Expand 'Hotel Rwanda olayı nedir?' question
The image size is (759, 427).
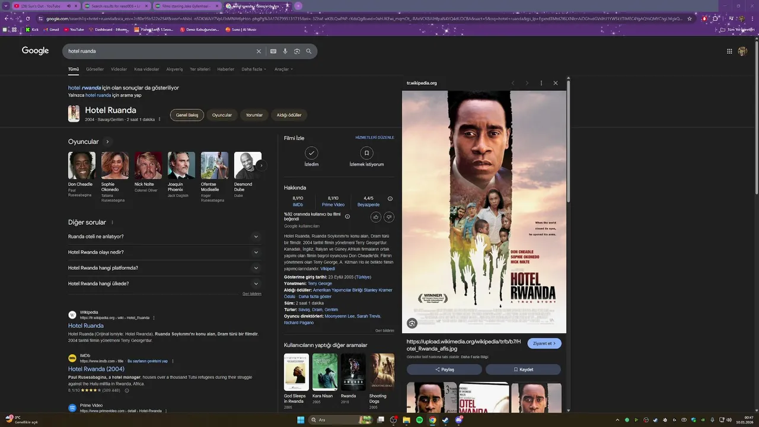tap(164, 252)
